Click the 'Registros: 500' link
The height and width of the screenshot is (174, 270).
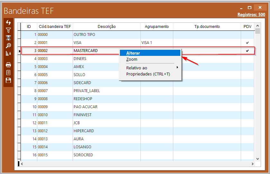(x=251, y=14)
